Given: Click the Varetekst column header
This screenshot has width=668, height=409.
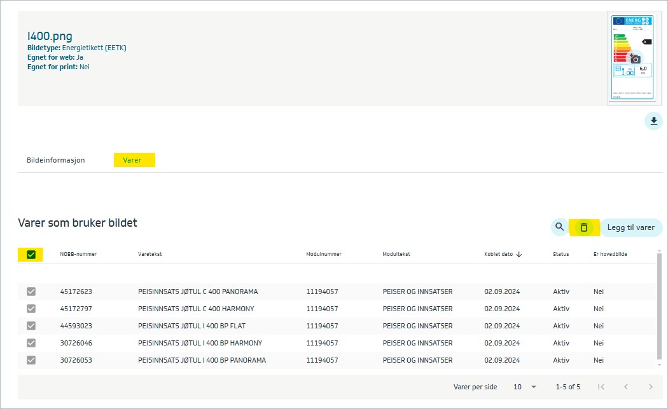Looking at the screenshot, I should click(x=150, y=254).
